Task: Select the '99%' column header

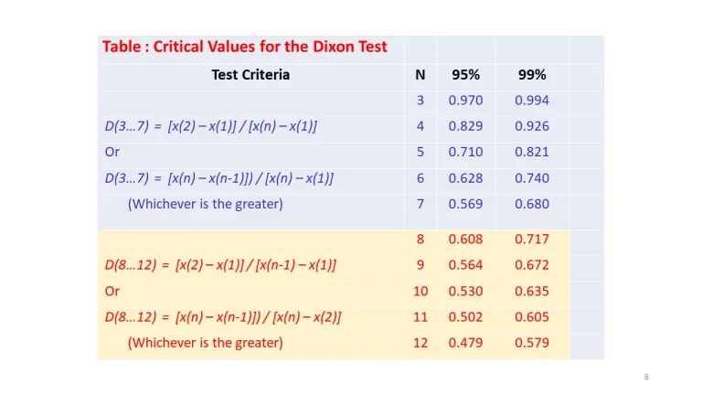Action: tap(531, 74)
